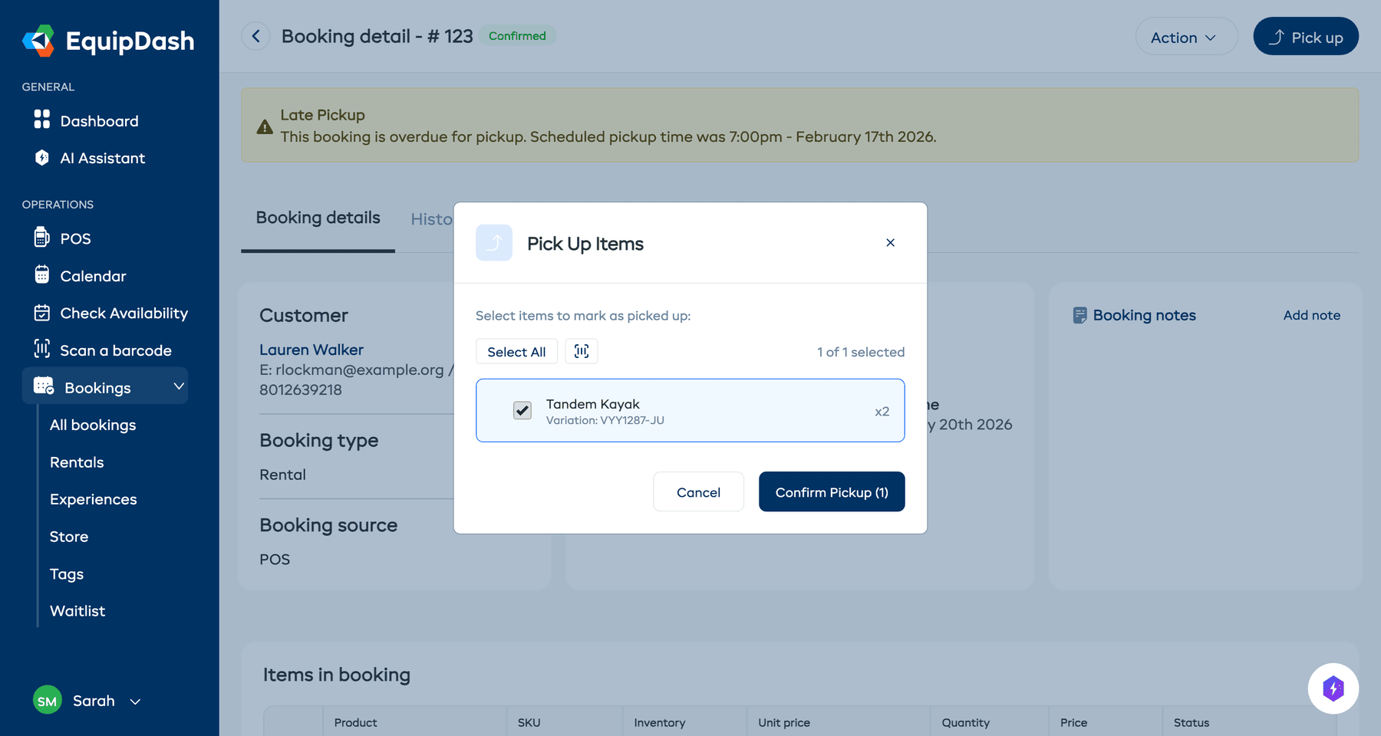Image resolution: width=1381 pixels, height=736 pixels.
Task: Open the Calendar from the sidebar
Action: pos(92,276)
